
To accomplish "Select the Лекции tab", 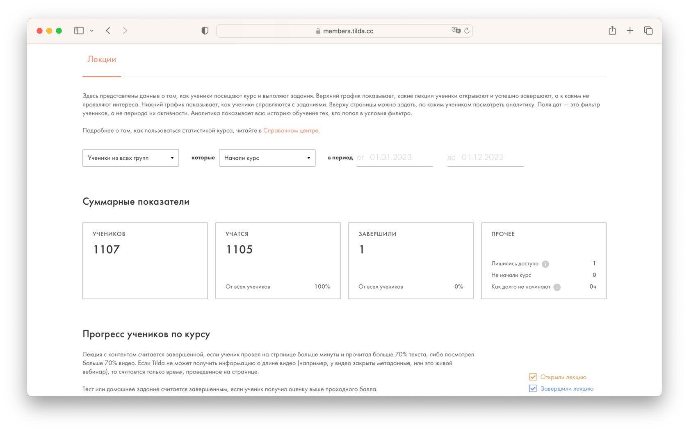I will coord(102,60).
